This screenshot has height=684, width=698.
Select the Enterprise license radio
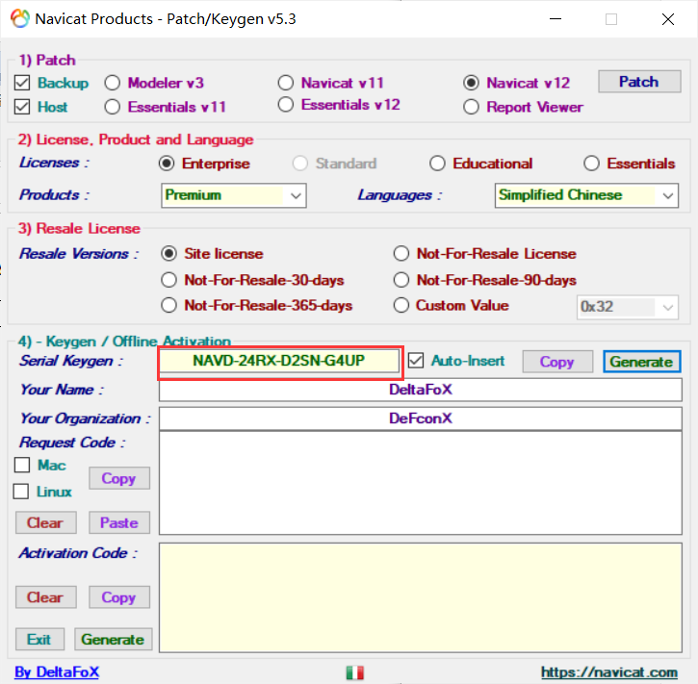pyautogui.click(x=167, y=164)
